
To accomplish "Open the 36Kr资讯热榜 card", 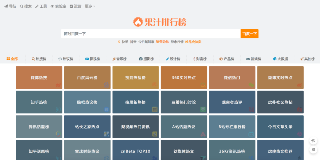I will click(x=232, y=150).
